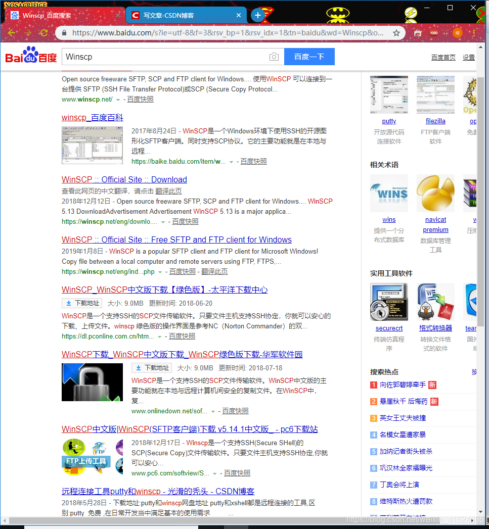Open hot search 向佐郭碧婷牵手
This screenshot has width=489, height=529.
[403, 384]
